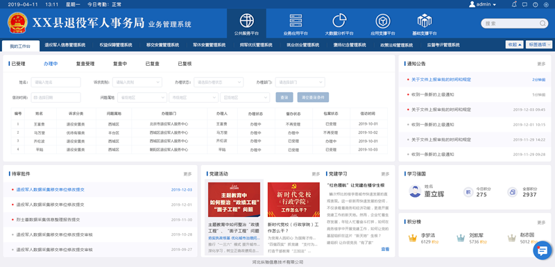
Task: Click 查看 link in 党建学习
Action: tap(385, 250)
